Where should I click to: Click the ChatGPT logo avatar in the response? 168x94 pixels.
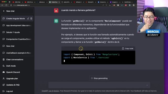pos(56,21)
